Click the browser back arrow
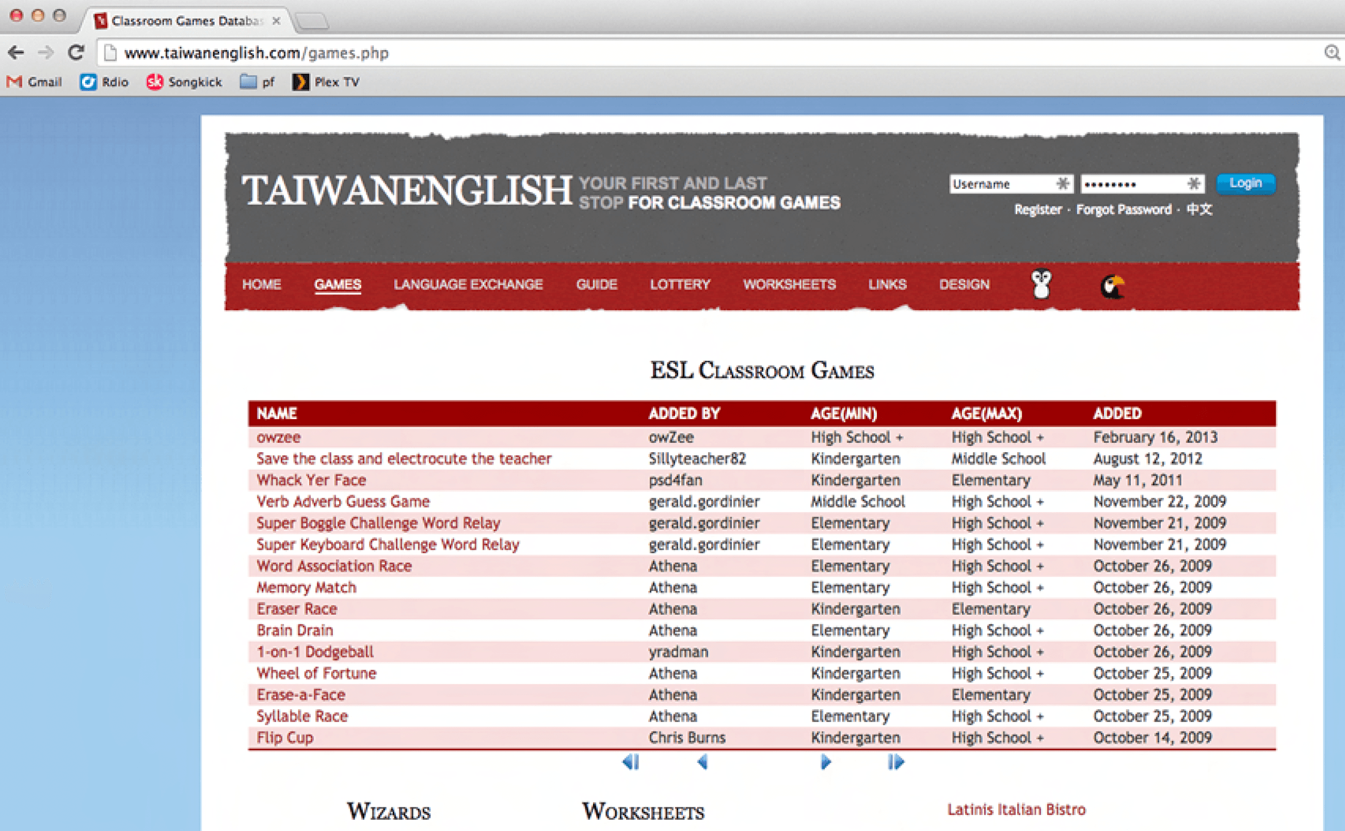The width and height of the screenshot is (1345, 831). pos(16,53)
